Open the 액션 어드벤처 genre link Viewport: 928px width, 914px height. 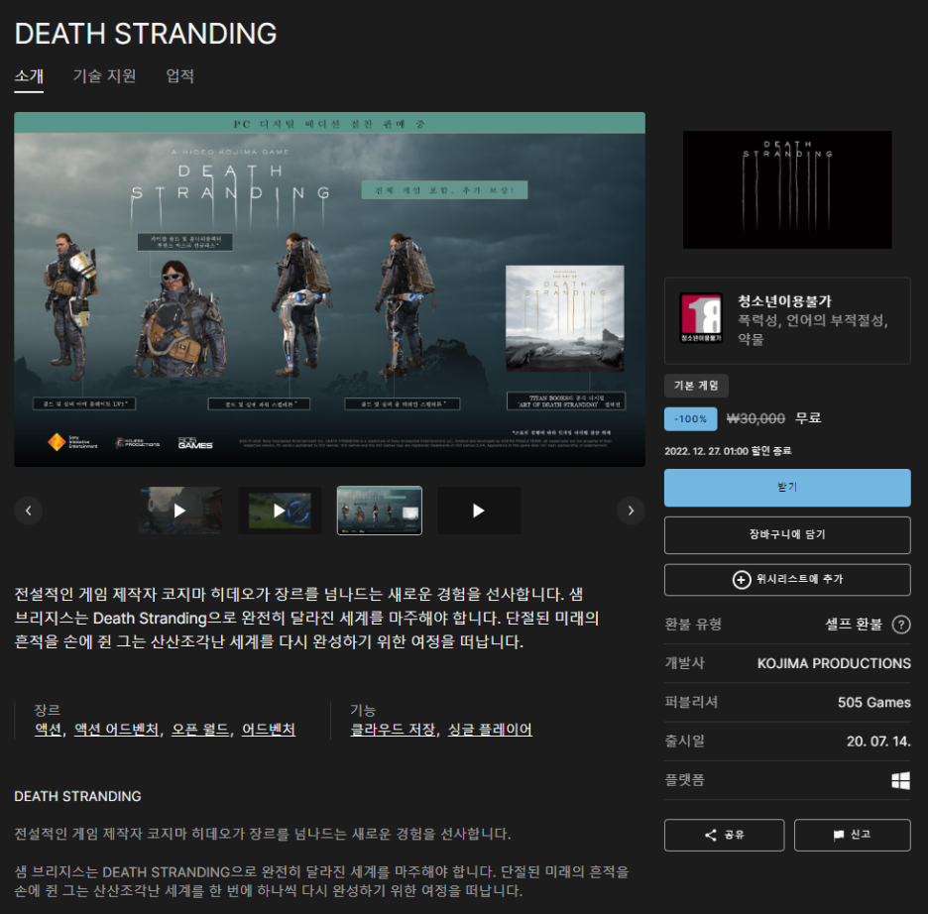(117, 730)
